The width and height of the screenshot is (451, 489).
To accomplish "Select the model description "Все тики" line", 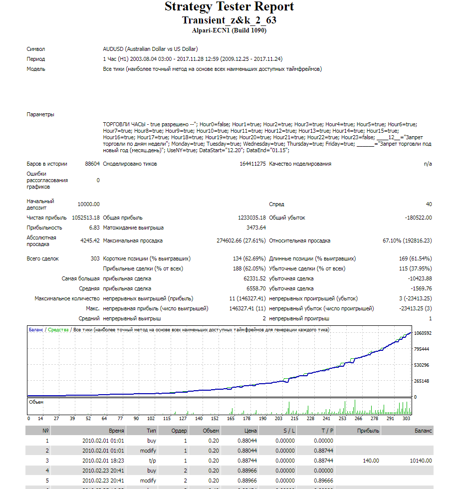I will pos(213,69).
